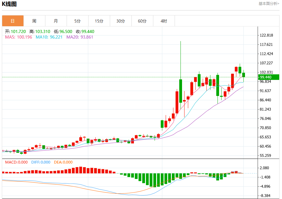The image size is (282, 199).
Task: Open the 基本面分析 link
Action: [x=269, y=4]
